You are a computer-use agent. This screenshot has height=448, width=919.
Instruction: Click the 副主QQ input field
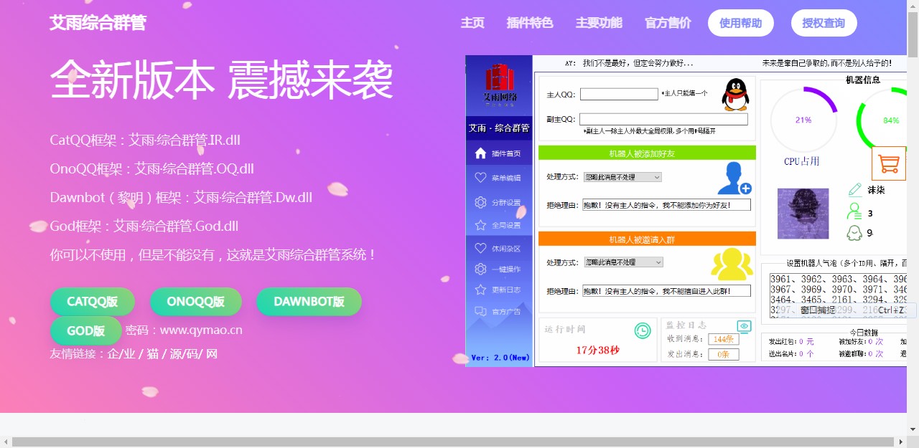[663, 119]
